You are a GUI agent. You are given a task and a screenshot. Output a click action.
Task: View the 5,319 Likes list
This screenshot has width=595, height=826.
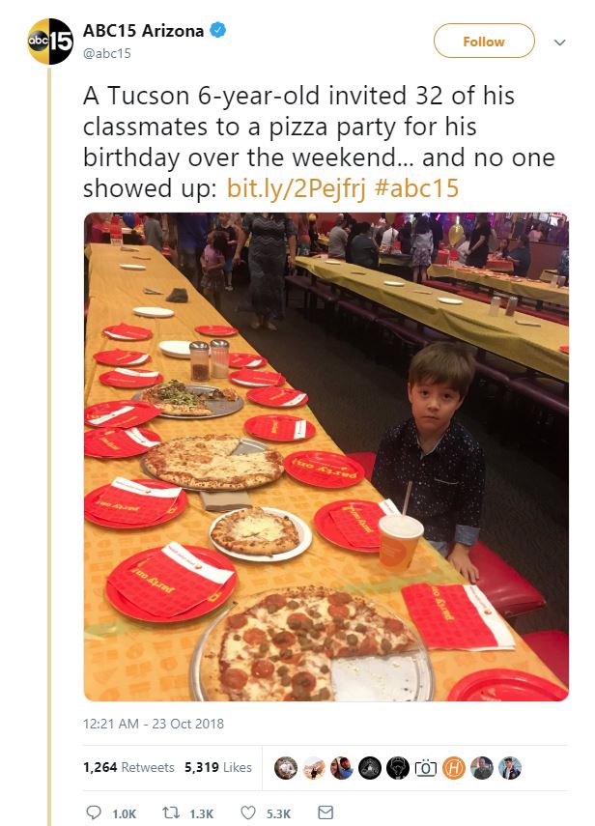pyautogui.click(x=218, y=767)
